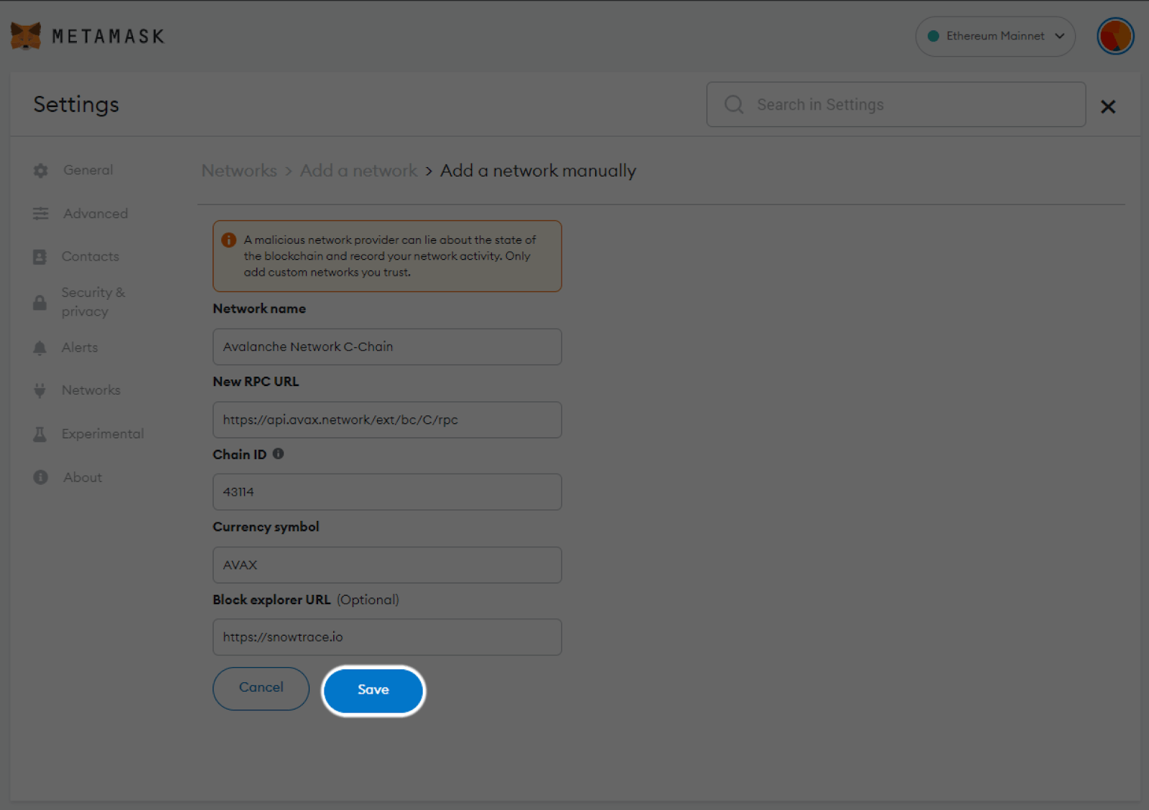Go back to Networks breadcrumb
Viewport: 1149px width, 810px height.
click(x=239, y=171)
